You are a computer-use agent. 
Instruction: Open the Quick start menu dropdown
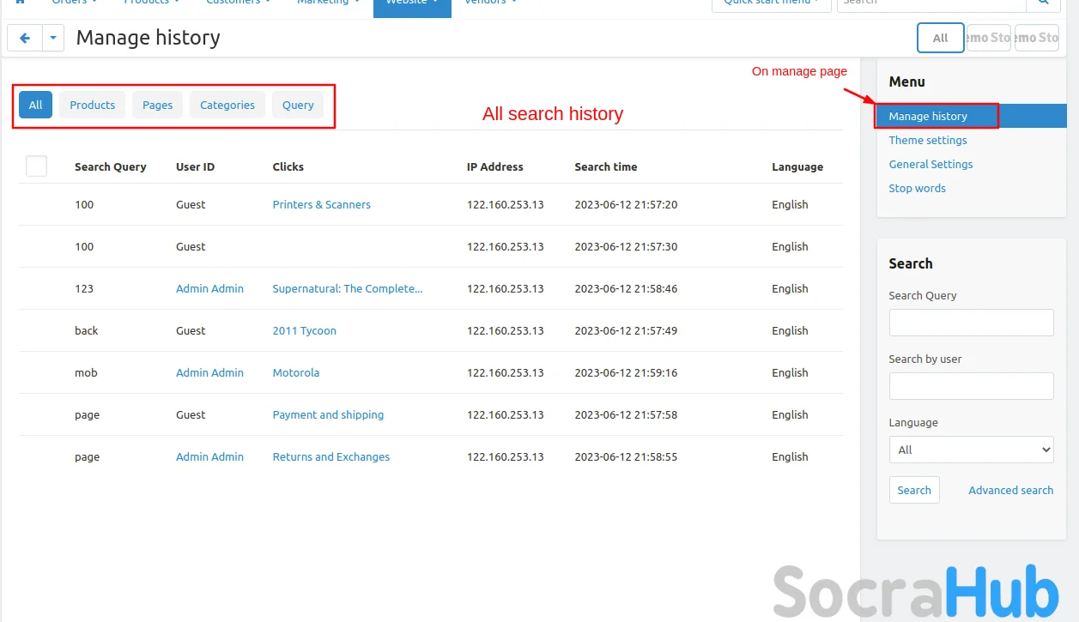pos(766,3)
